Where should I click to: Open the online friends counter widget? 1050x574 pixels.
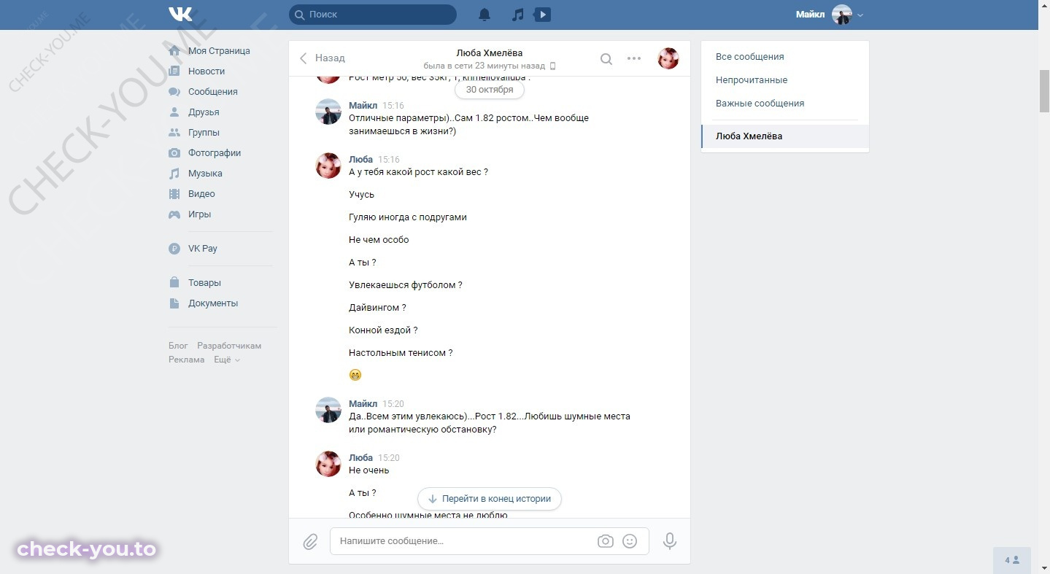click(x=1012, y=560)
